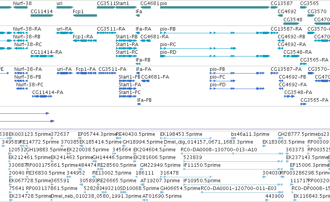Screen dimensions: 330x202
Task: Click transcript Fcp1-RA
Action: 83,36
